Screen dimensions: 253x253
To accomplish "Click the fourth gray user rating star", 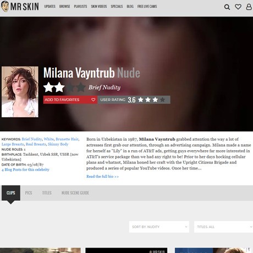I will tap(162, 100).
